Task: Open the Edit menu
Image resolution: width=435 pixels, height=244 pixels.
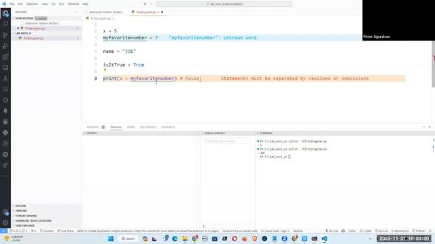Action: coord(20,4)
